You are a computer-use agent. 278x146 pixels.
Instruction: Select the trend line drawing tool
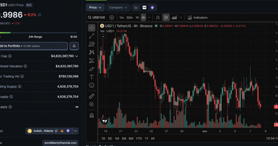[92, 36]
